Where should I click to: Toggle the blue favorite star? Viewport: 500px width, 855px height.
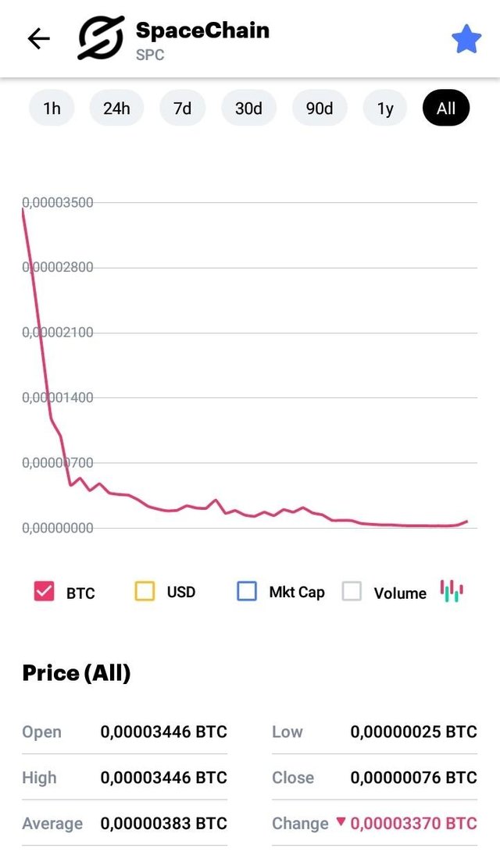pos(466,39)
